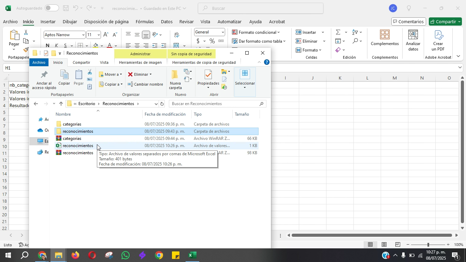The image size is (466, 262).
Task: Click zoom slider handle in Excel
Action: (x=428, y=245)
